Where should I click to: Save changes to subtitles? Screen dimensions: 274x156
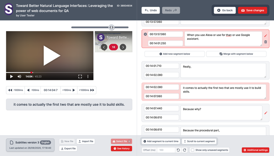[252, 10]
